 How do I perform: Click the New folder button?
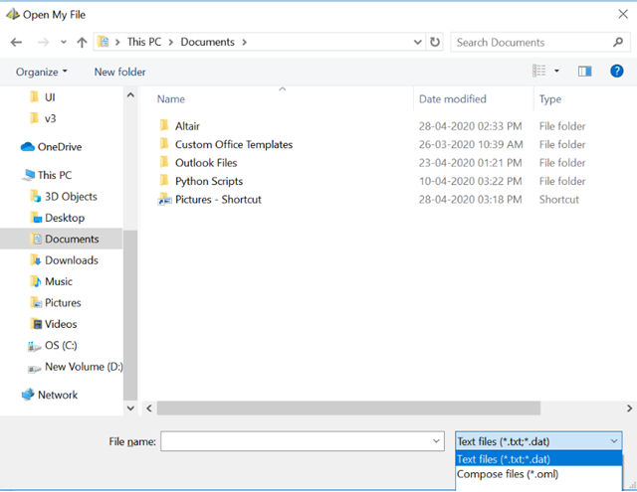[x=119, y=72]
